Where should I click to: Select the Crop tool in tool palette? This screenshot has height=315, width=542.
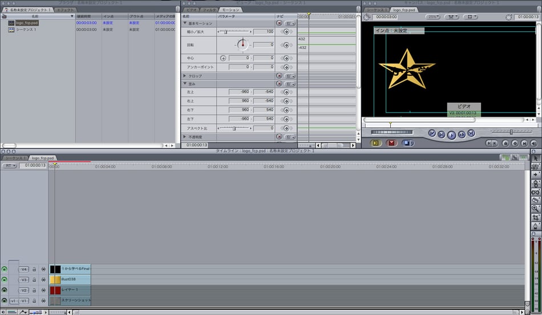click(536, 217)
